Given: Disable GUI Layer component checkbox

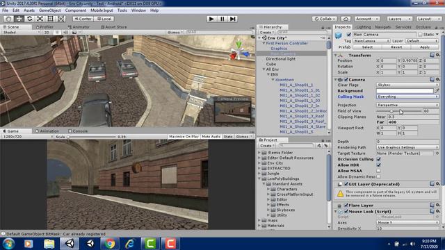Looking at the screenshot, I should coord(346,184).
